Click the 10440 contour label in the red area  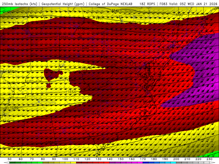[96, 114]
